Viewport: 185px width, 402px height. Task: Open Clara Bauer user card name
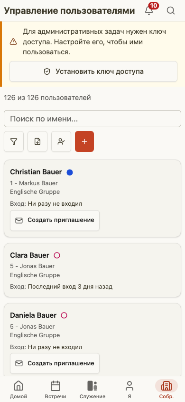(29, 255)
